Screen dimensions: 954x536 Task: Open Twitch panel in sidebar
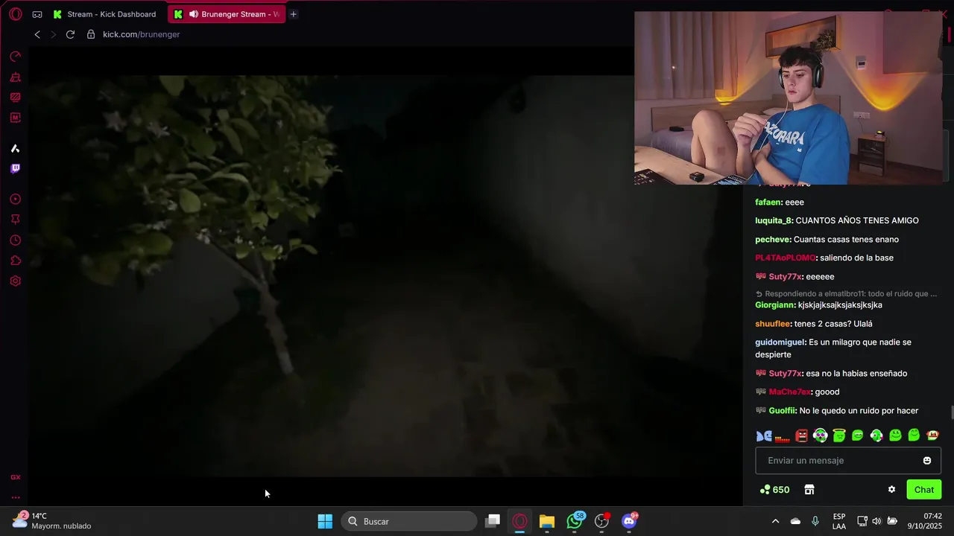(15, 169)
